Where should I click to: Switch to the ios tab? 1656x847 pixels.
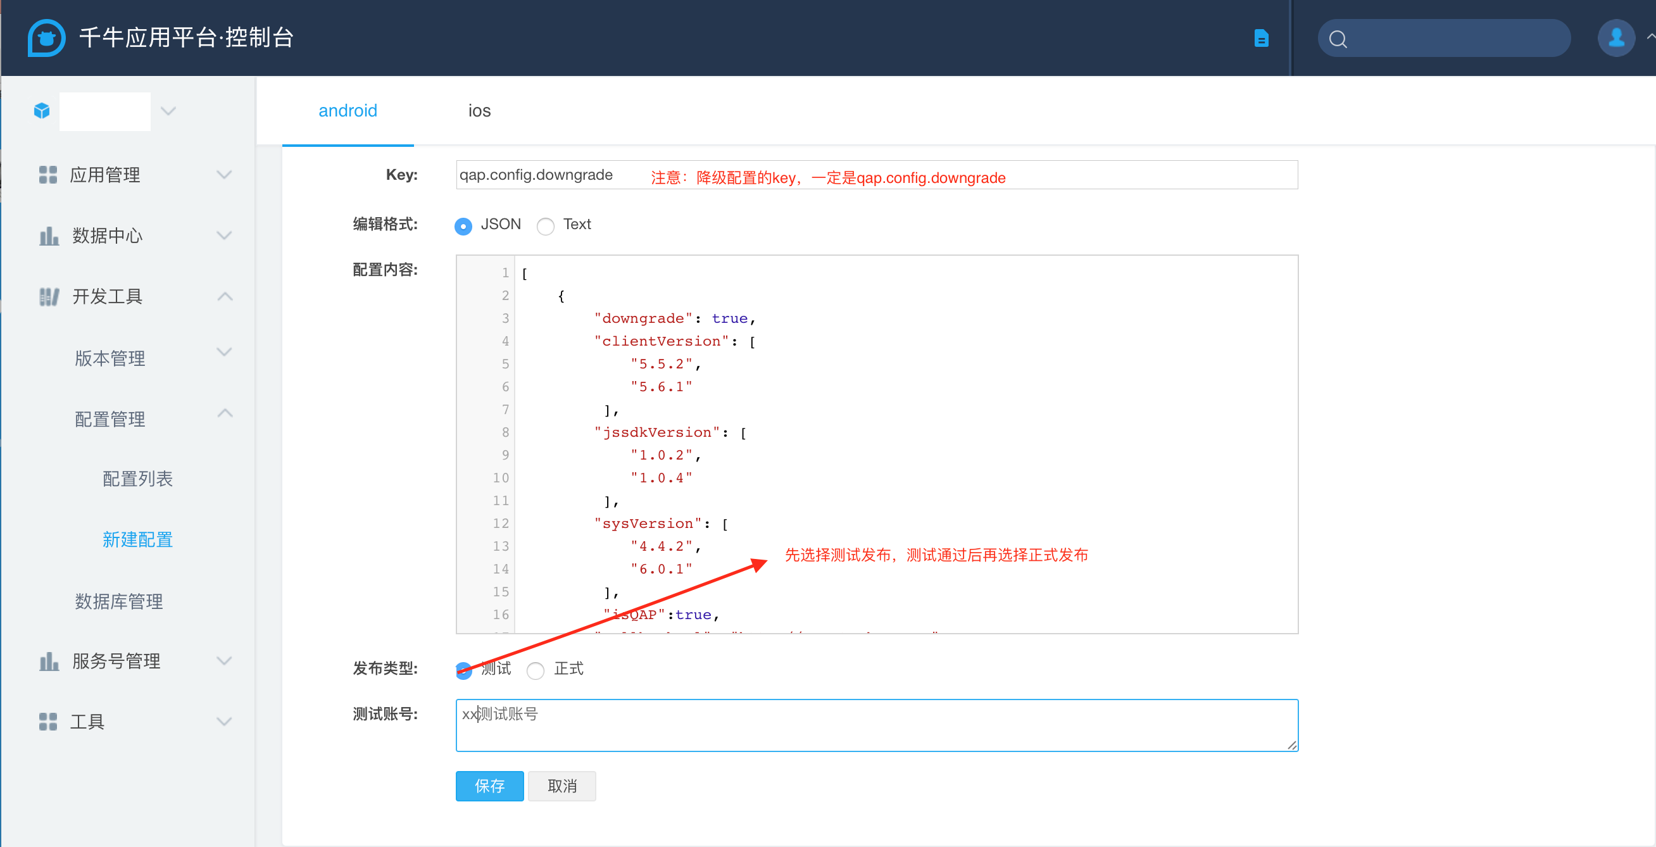point(480,111)
